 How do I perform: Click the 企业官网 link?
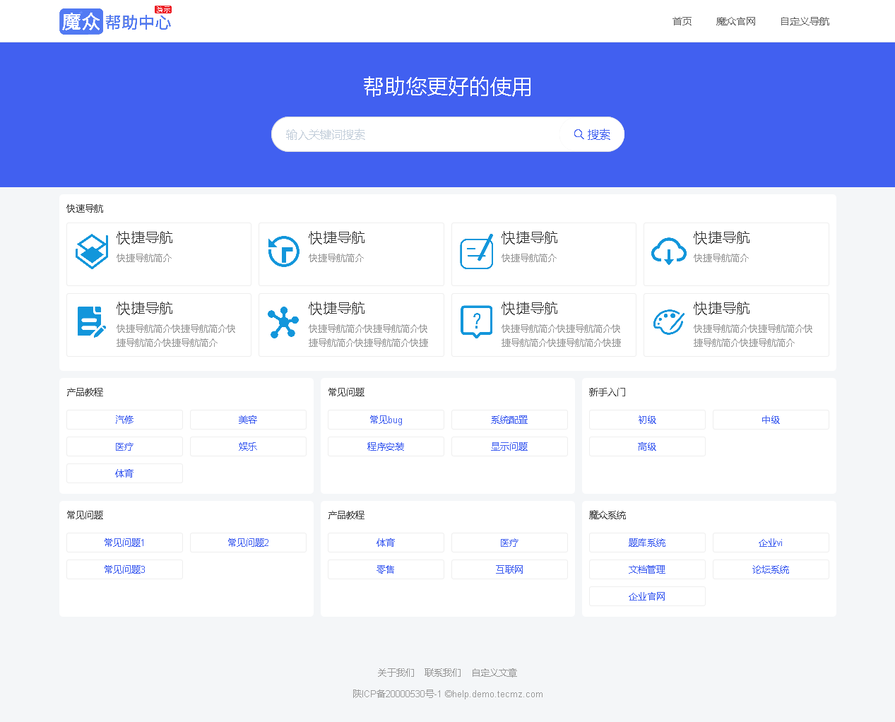tap(646, 596)
